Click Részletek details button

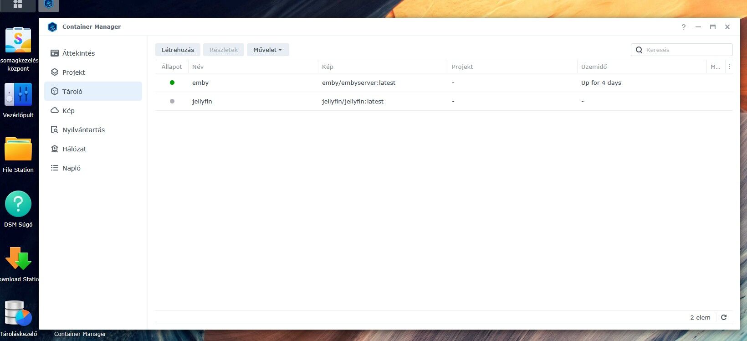pyautogui.click(x=224, y=50)
